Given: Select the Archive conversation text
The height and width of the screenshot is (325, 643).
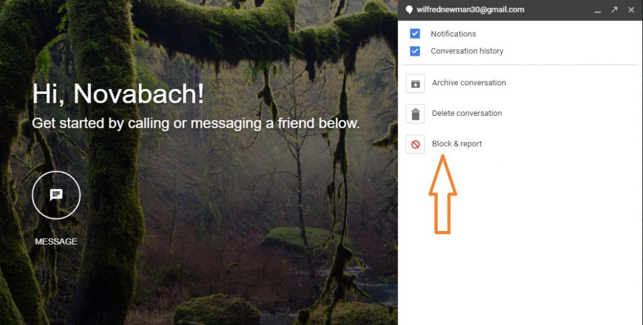Looking at the screenshot, I should (468, 83).
